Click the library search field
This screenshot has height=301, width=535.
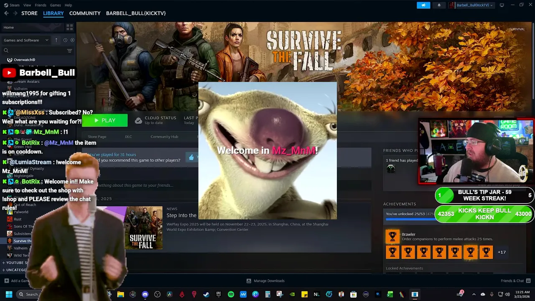(33, 51)
